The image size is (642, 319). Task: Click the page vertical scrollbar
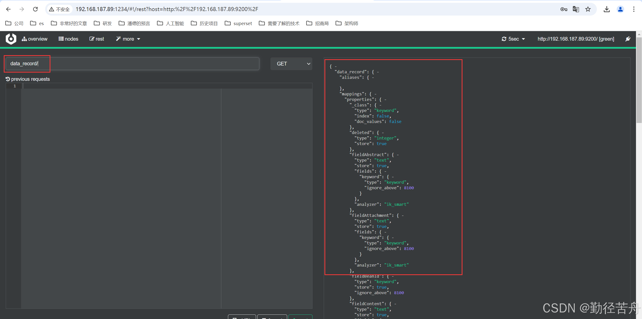pyautogui.click(x=639, y=80)
